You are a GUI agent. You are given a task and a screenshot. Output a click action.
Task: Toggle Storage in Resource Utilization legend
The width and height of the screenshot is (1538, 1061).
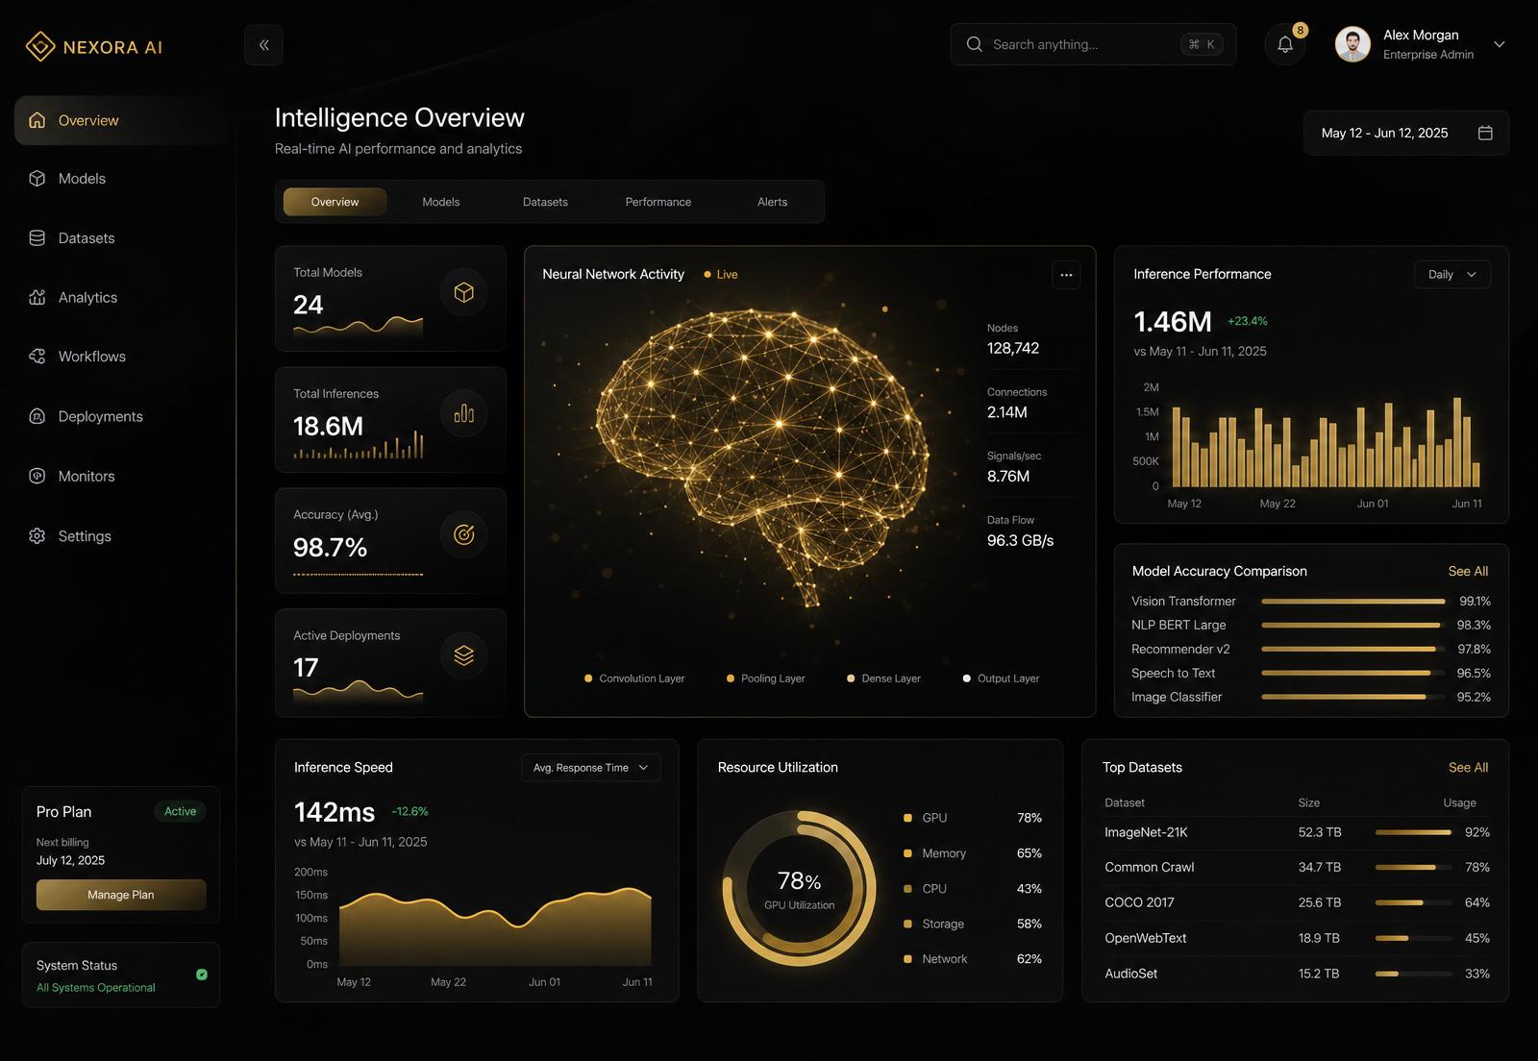click(x=973, y=924)
